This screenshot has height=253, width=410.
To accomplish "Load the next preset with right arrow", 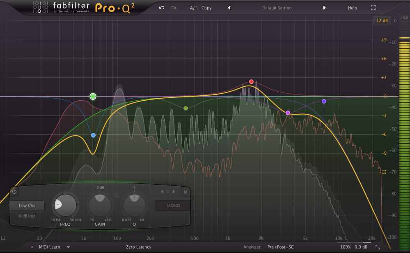I will point(324,8).
